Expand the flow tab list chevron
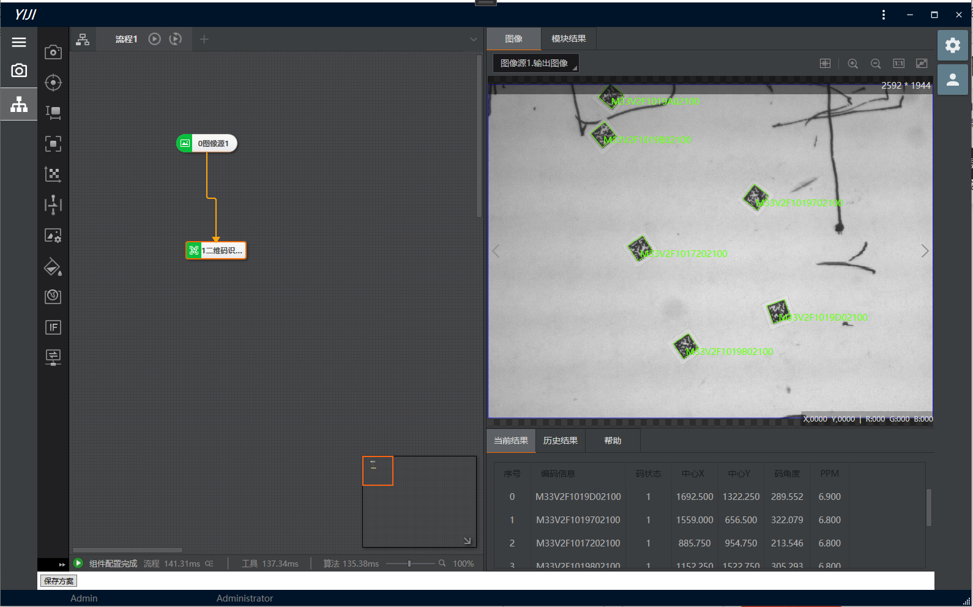Image resolution: width=973 pixels, height=607 pixels. (x=473, y=39)
